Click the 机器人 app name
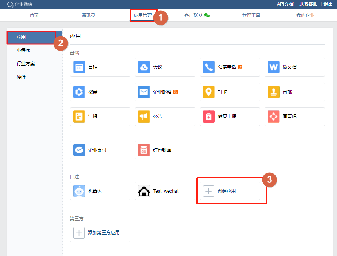Screen dimensions: 337x256 coord(95,191)
